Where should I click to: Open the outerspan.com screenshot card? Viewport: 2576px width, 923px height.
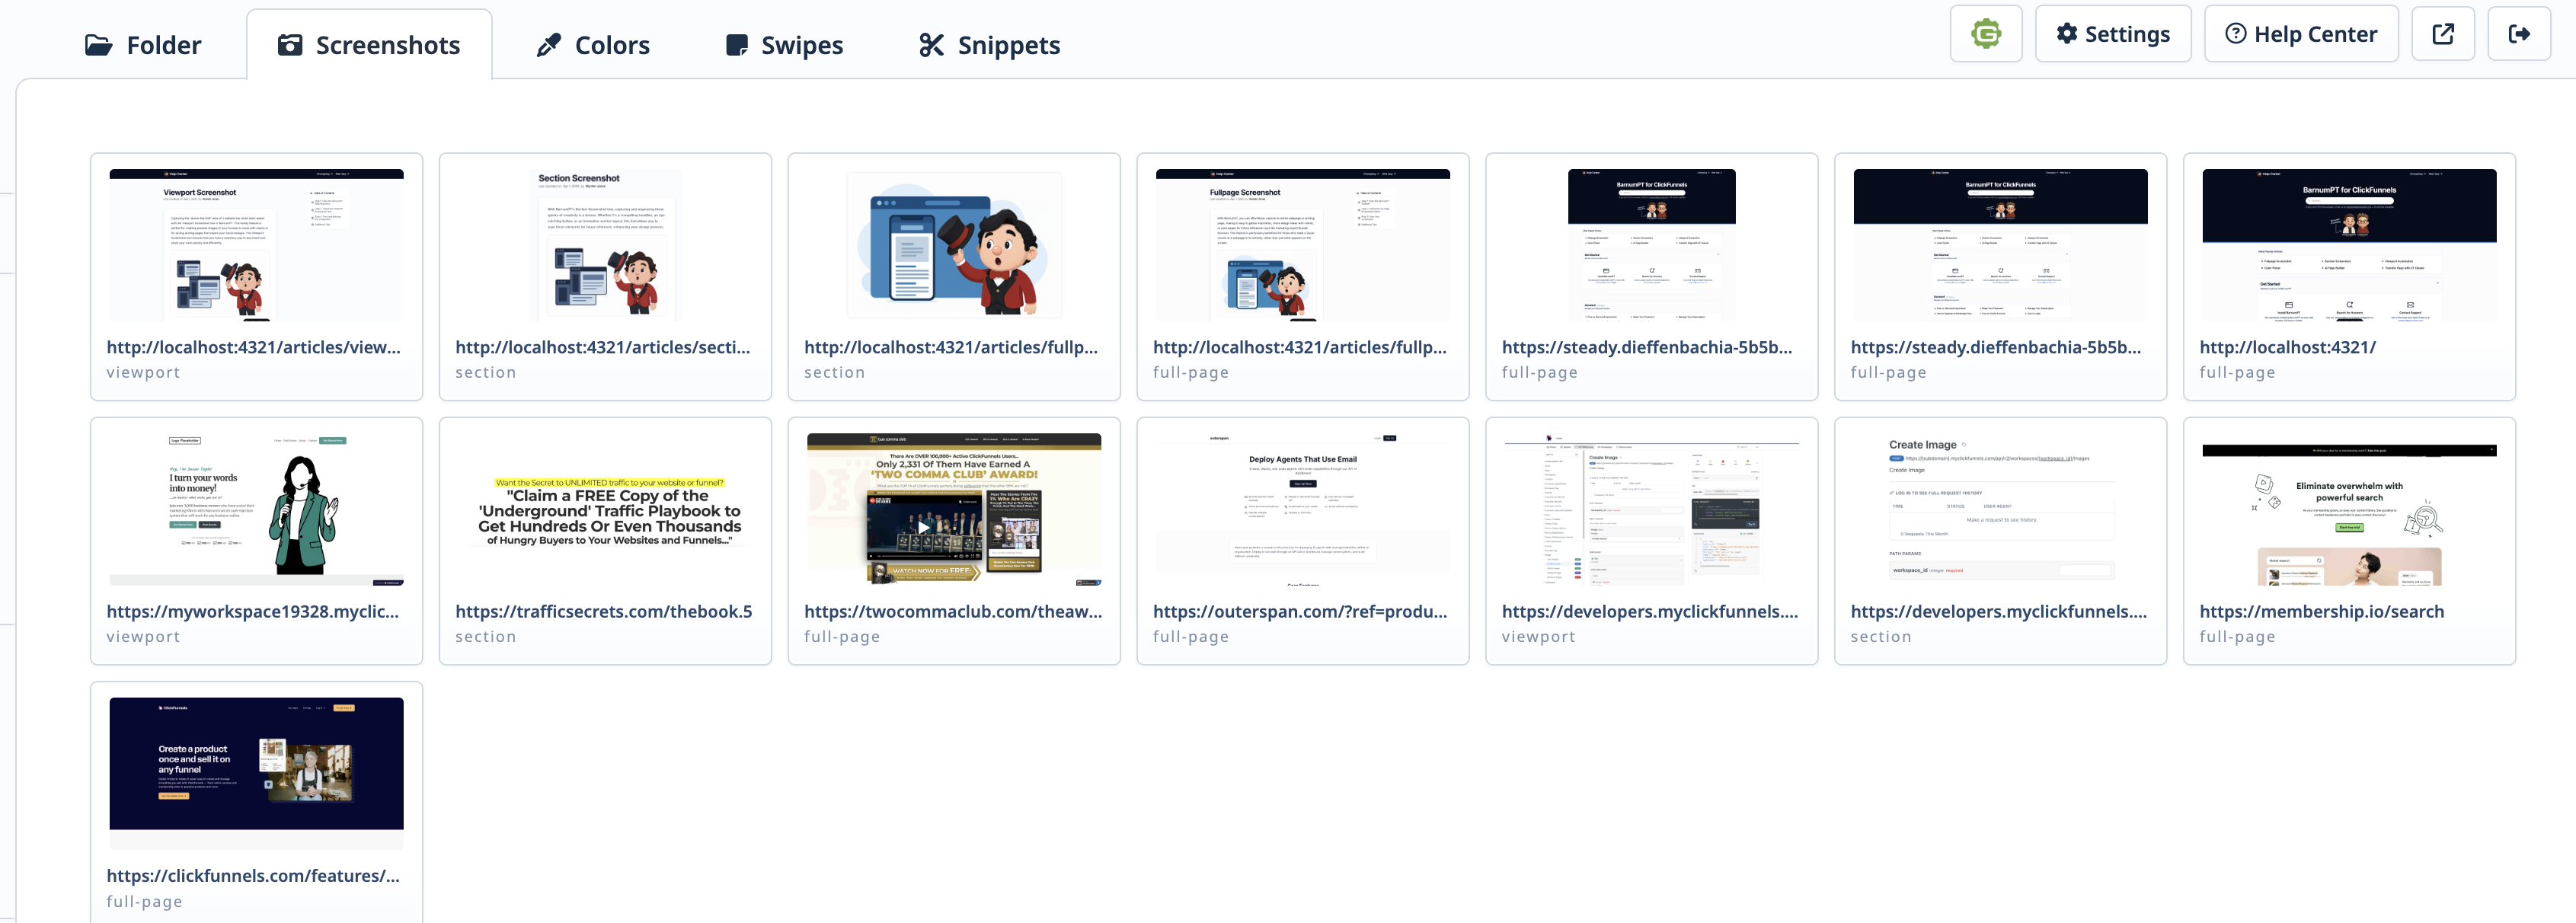(x=1302, y=508)
